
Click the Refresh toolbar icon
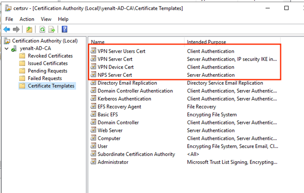point(42,30)
